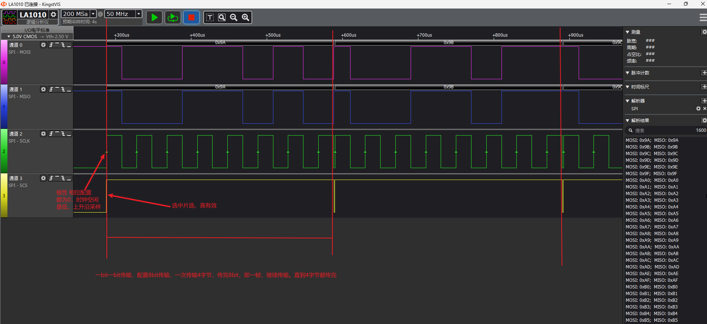Screen dimensions: 707x324
Task: Set a falling-edge trigger on channel 2
Action: pyautogui.click(x=63, y=134)
